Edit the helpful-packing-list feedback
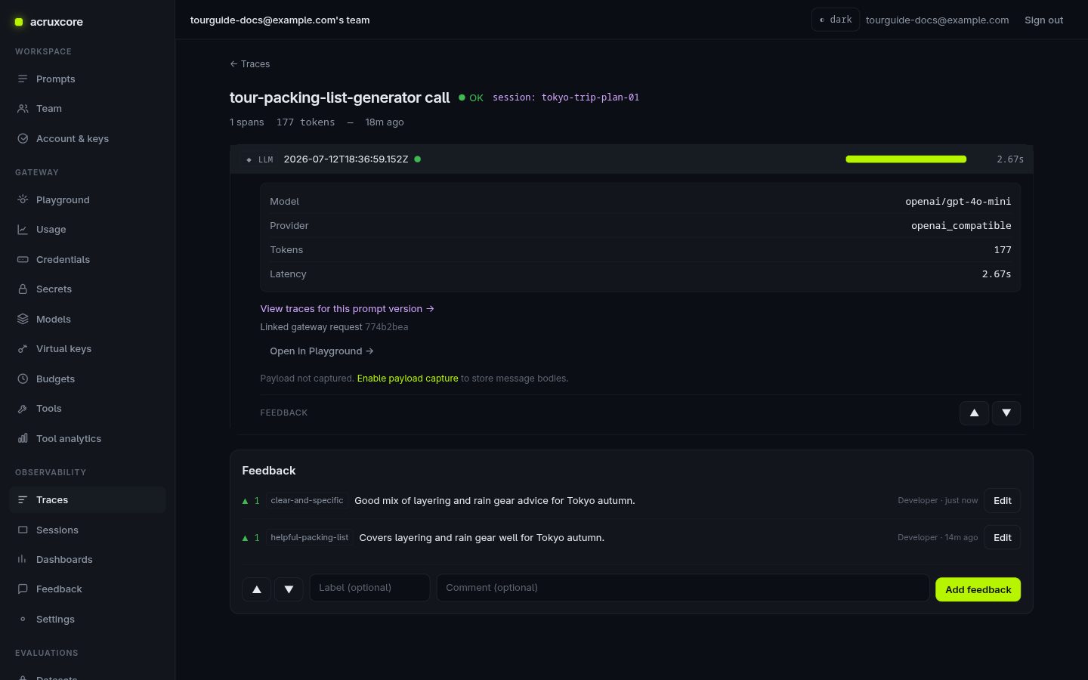 tap(1003, 538)
